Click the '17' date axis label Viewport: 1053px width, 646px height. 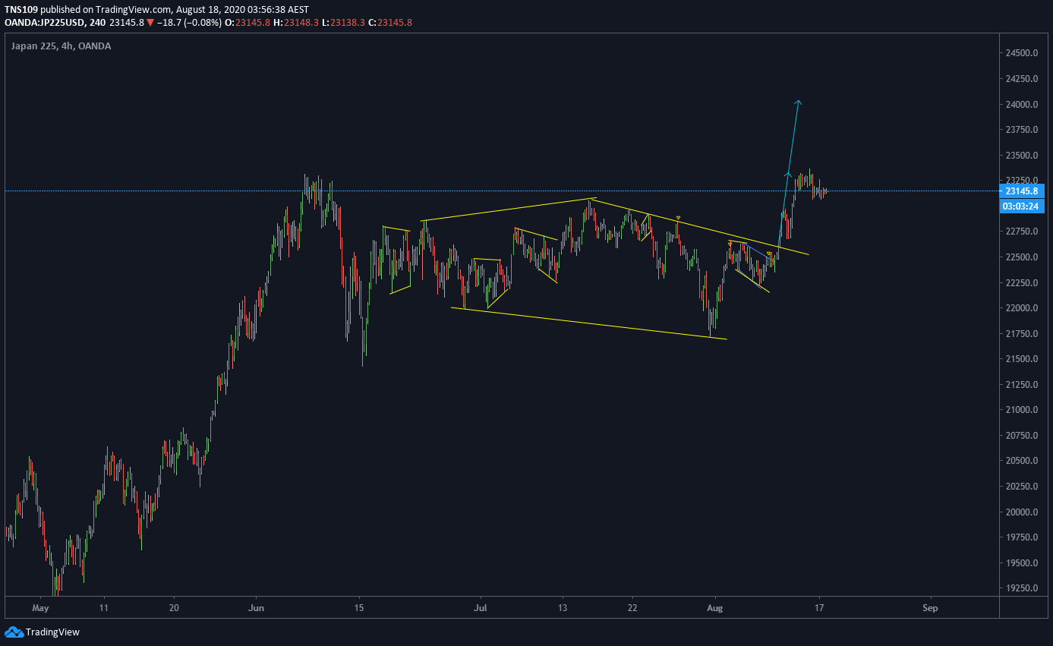tap(819, 608)
